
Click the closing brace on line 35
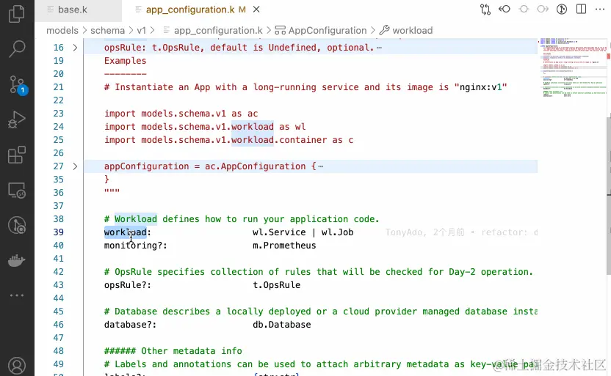106,180
